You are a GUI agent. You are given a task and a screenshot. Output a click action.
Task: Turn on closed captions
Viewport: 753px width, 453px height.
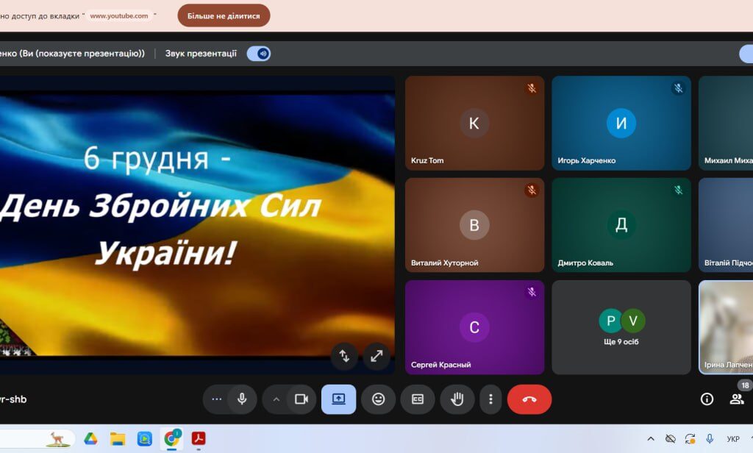[418, 399]
